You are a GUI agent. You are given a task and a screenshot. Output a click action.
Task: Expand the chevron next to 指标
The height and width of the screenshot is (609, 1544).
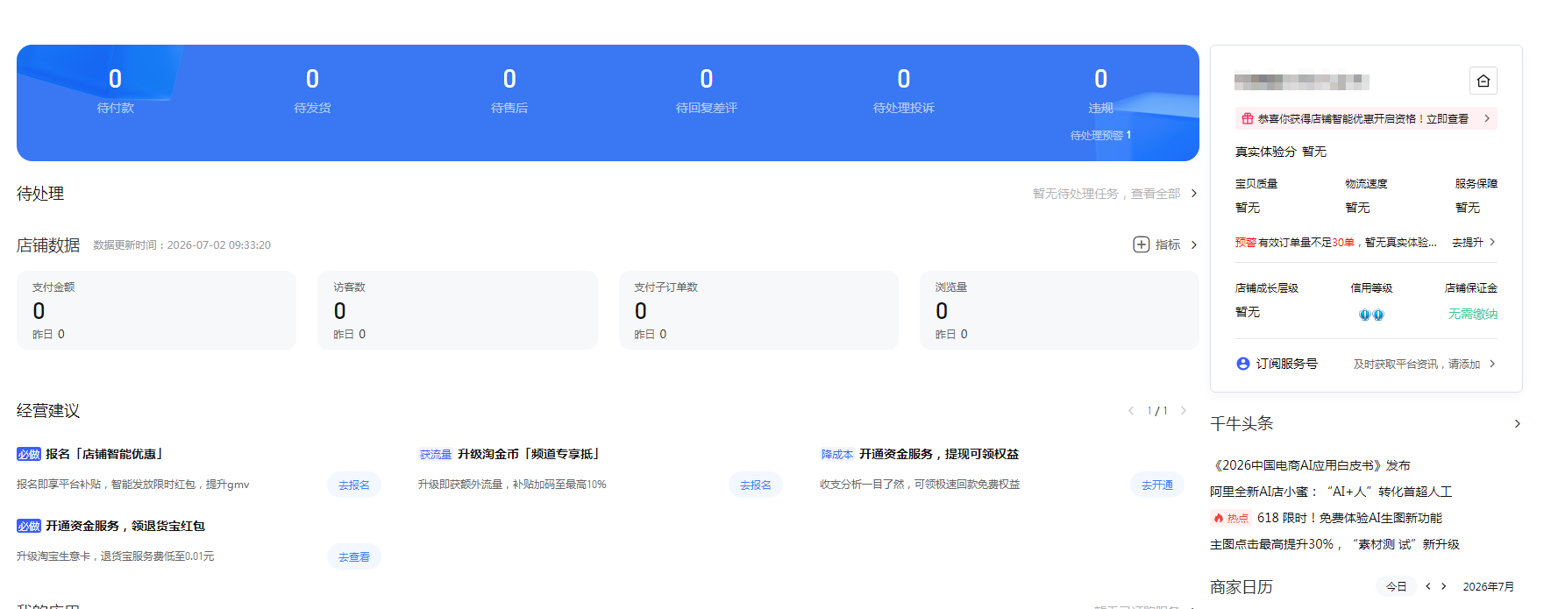(x=1193, y=244)
